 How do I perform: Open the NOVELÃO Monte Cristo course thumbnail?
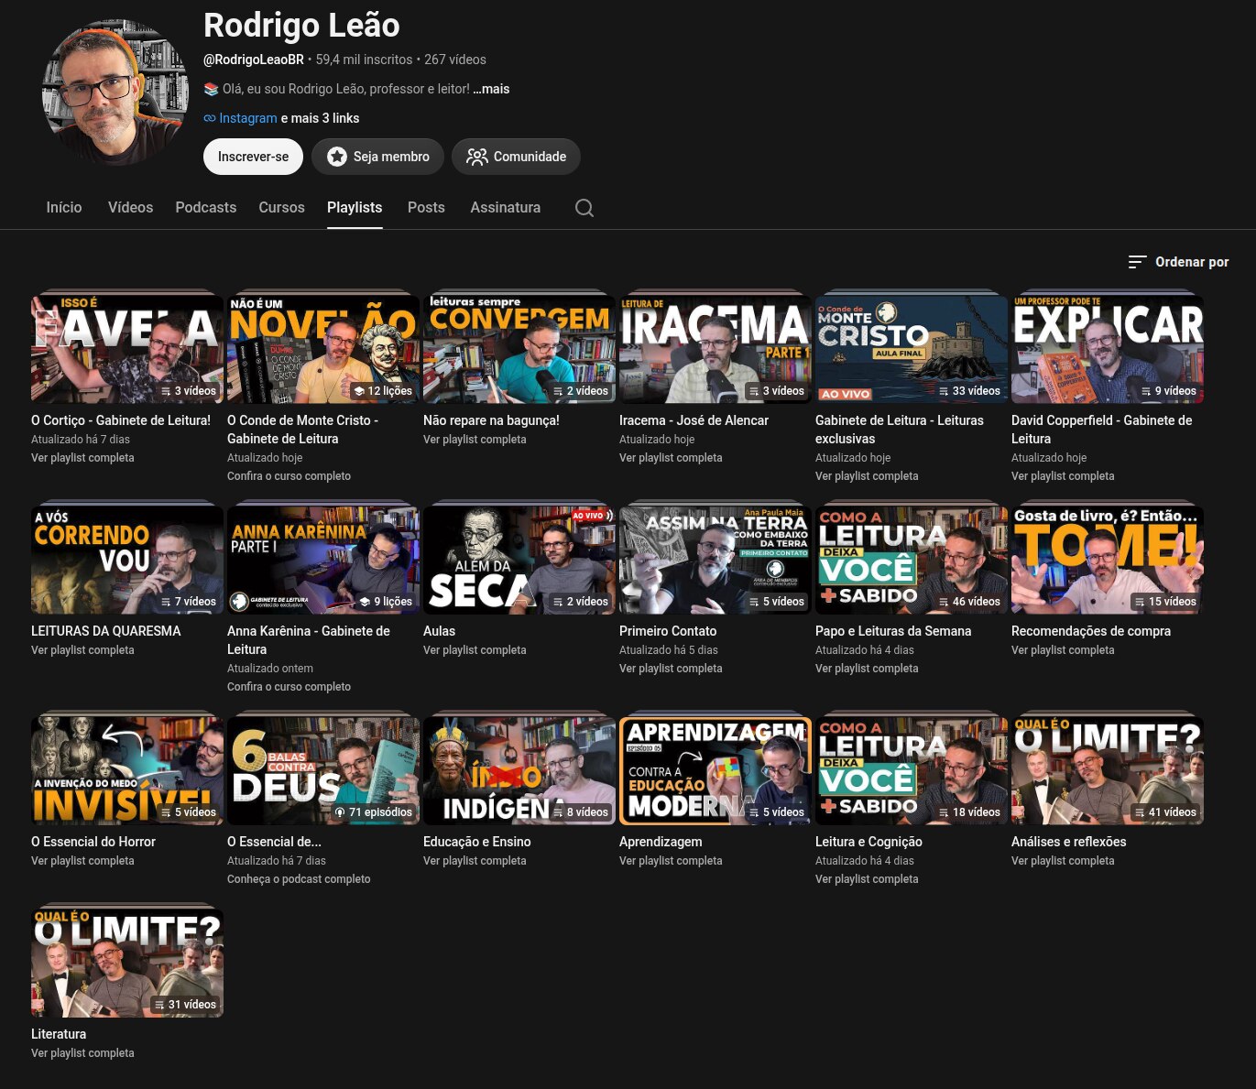[323, 349]
